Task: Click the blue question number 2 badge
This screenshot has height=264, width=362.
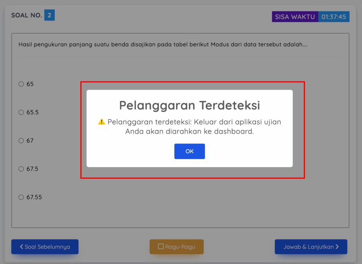Action: (x=50, y=15)
